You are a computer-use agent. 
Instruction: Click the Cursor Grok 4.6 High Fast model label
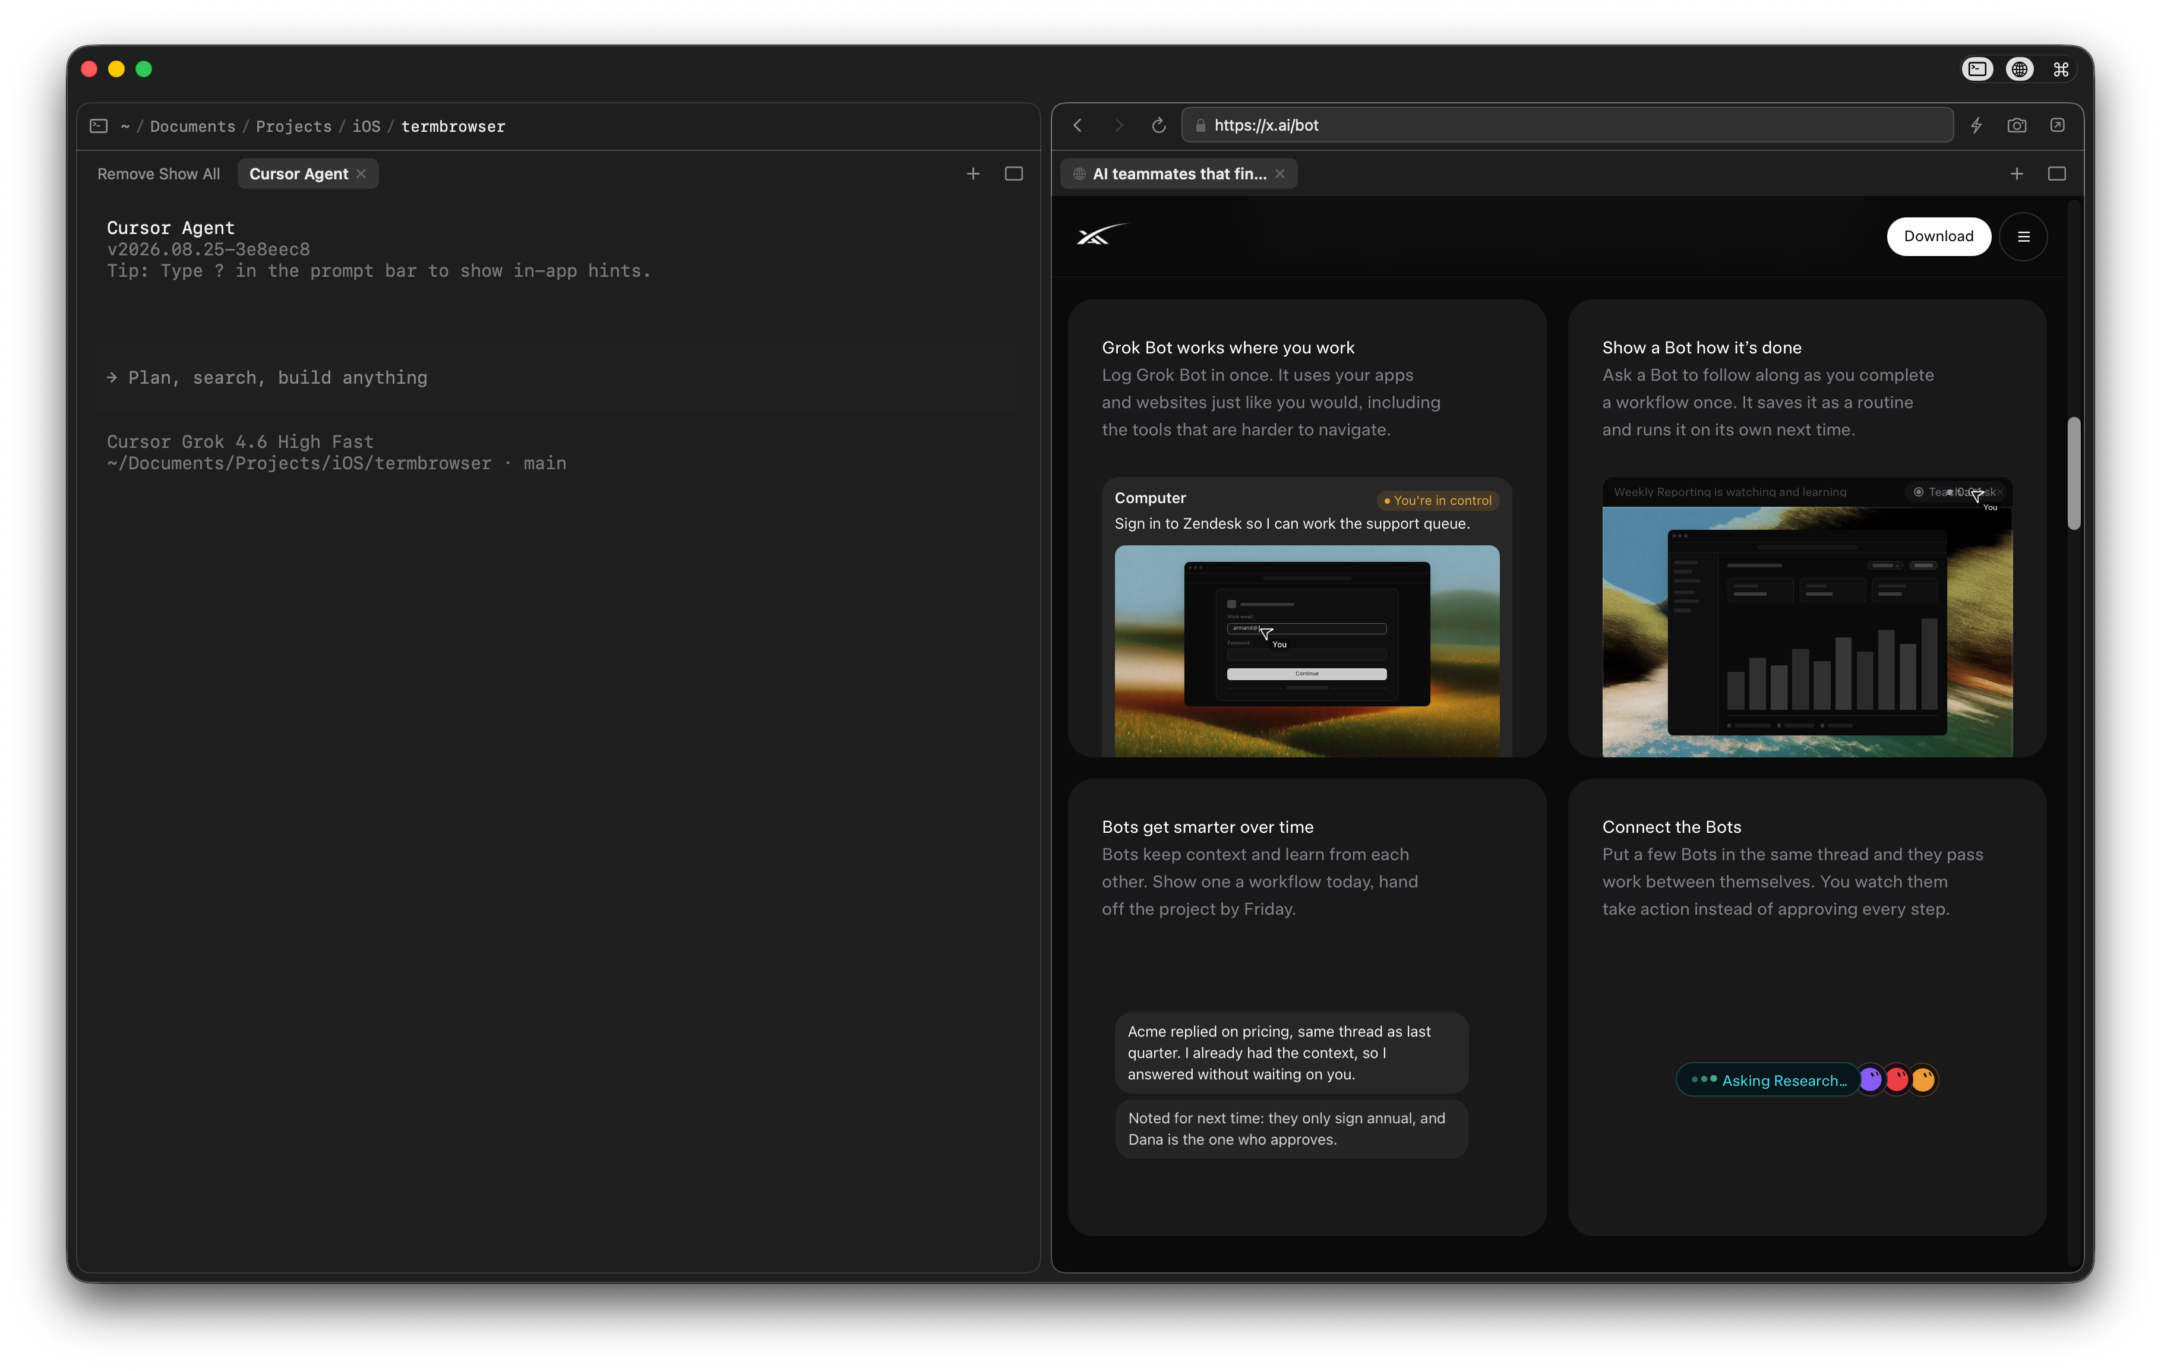(x=239, y=441)
